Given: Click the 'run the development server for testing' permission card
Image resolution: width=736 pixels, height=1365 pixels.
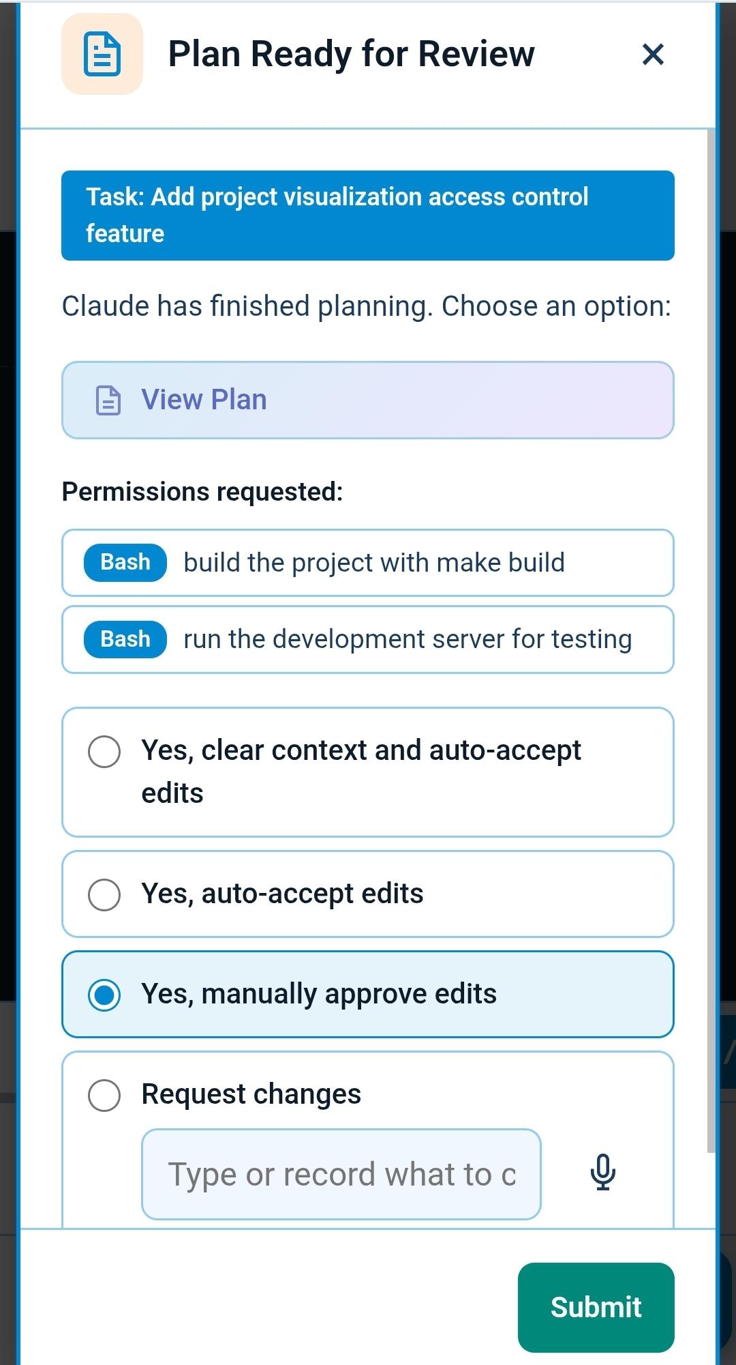Looking at the screenshot, I should pyautogui.click(x=368, y=639).
